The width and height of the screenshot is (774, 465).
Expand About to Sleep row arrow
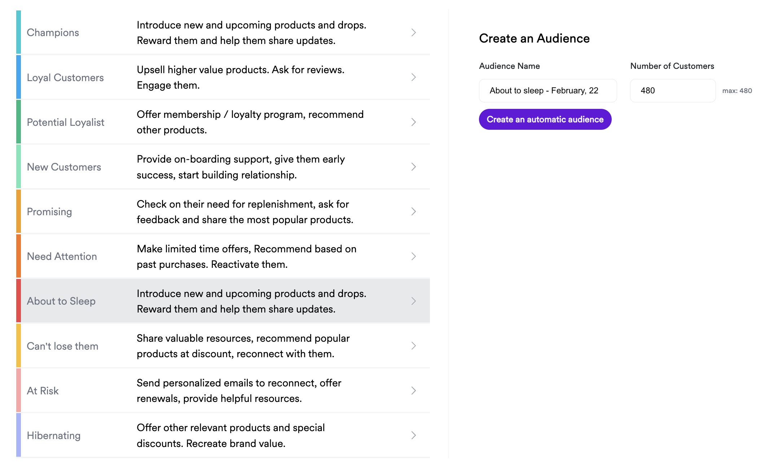pos(414,301)
